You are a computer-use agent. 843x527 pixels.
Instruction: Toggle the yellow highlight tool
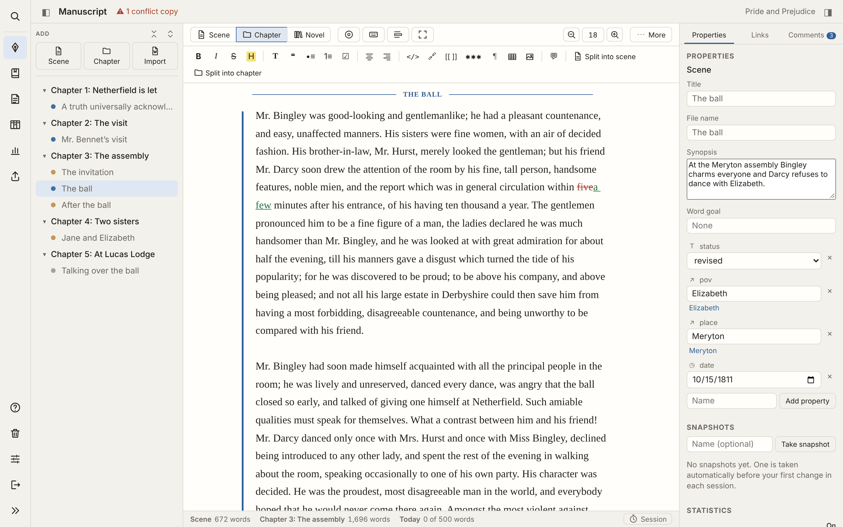point(251,57)
